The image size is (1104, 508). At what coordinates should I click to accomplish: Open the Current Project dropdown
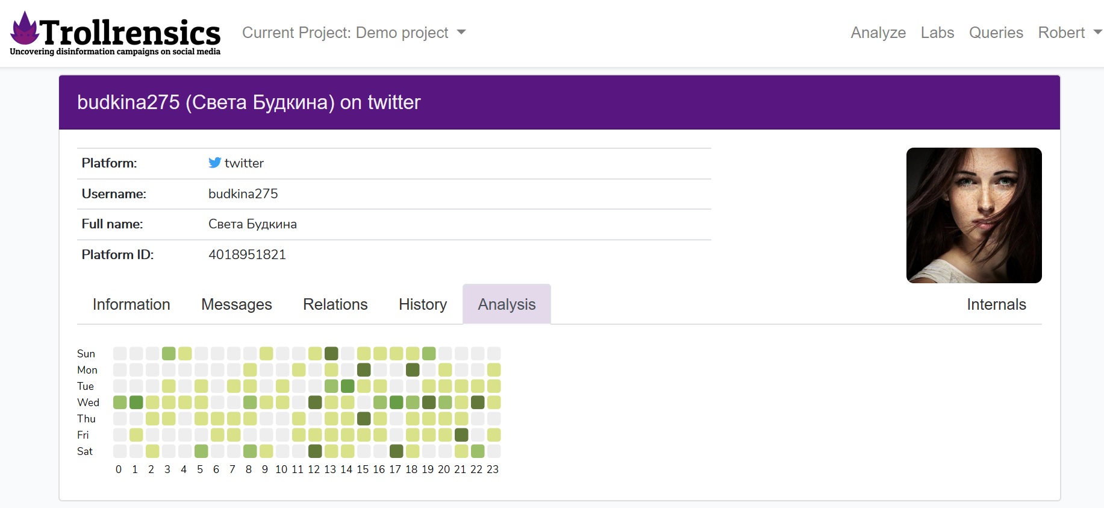click(354, 33)
